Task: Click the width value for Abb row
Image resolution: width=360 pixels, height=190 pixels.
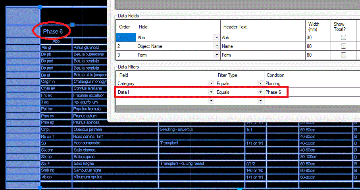Action: (318, 38)
